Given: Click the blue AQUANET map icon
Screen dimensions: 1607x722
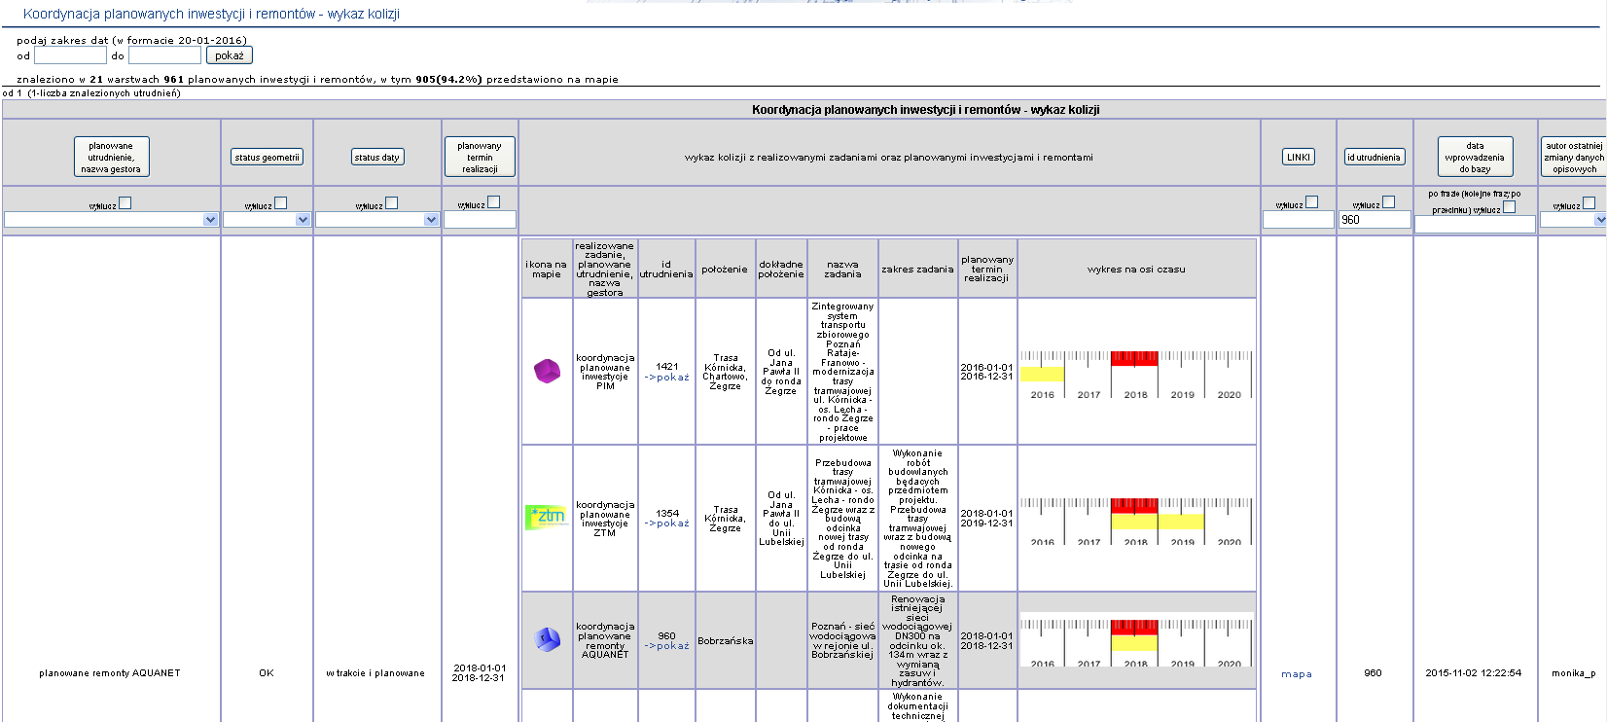Looking at the screenshot, I should click(547, 639).
